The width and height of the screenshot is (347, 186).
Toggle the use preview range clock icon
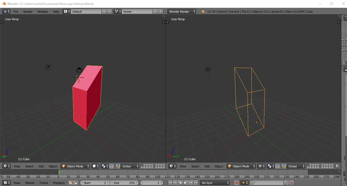pos(71,183)
